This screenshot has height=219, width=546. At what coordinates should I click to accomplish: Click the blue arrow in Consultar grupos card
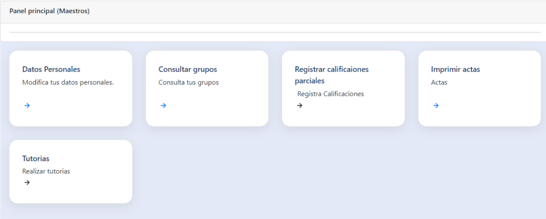[x=163, y=105]
